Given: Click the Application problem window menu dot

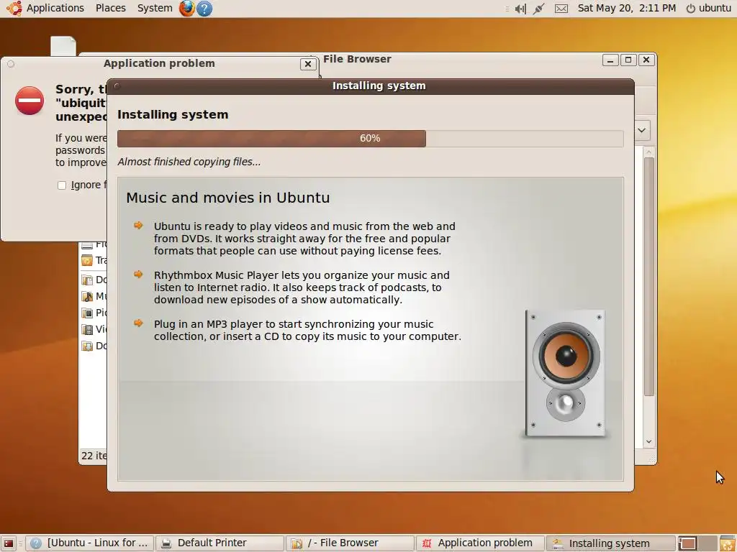Looking at the screenshot, I should pos(11,64).
